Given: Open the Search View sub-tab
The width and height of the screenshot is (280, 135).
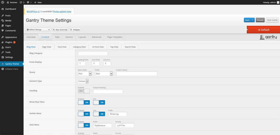Looking at the screenshot, I should 130,47.
